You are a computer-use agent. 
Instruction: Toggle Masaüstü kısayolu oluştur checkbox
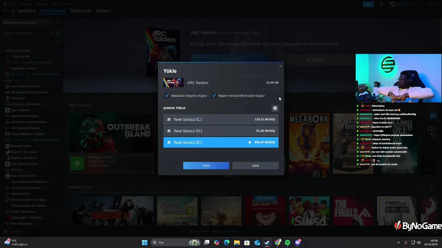167,95
